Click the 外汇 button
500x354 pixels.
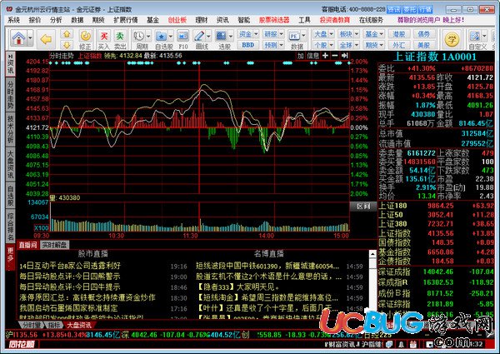[399, 45]
